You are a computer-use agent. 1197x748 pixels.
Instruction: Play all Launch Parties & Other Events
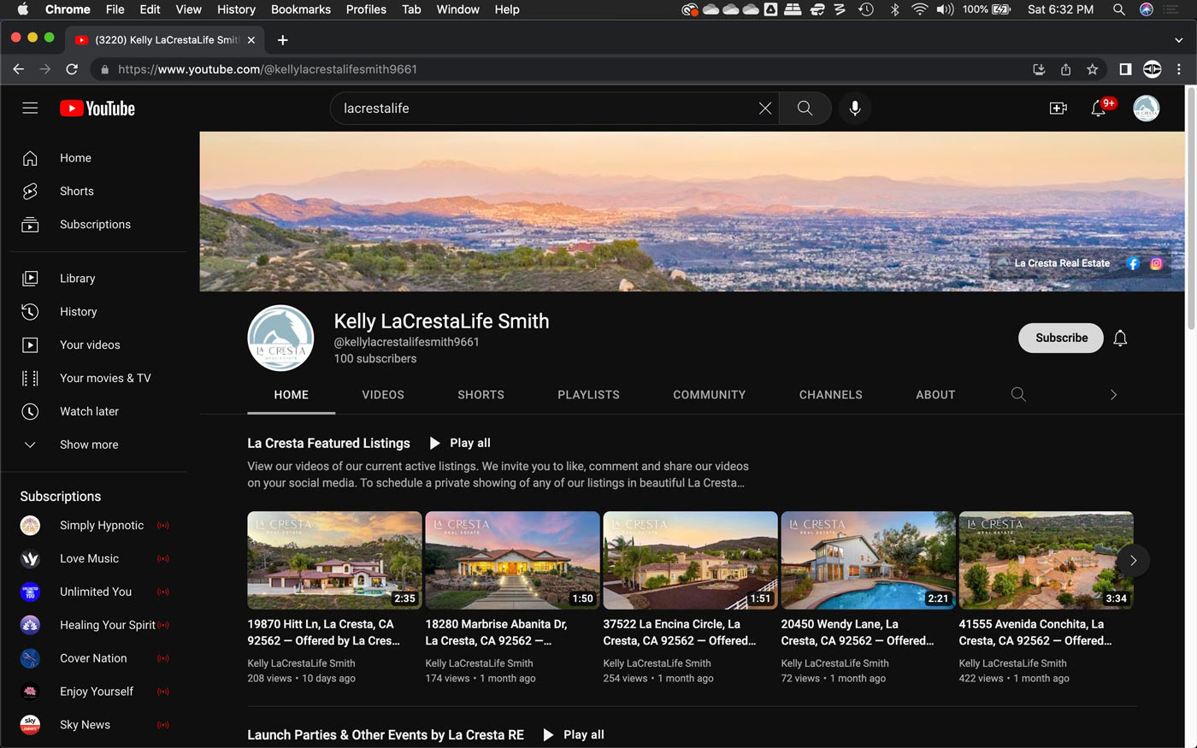click(574, 734)
